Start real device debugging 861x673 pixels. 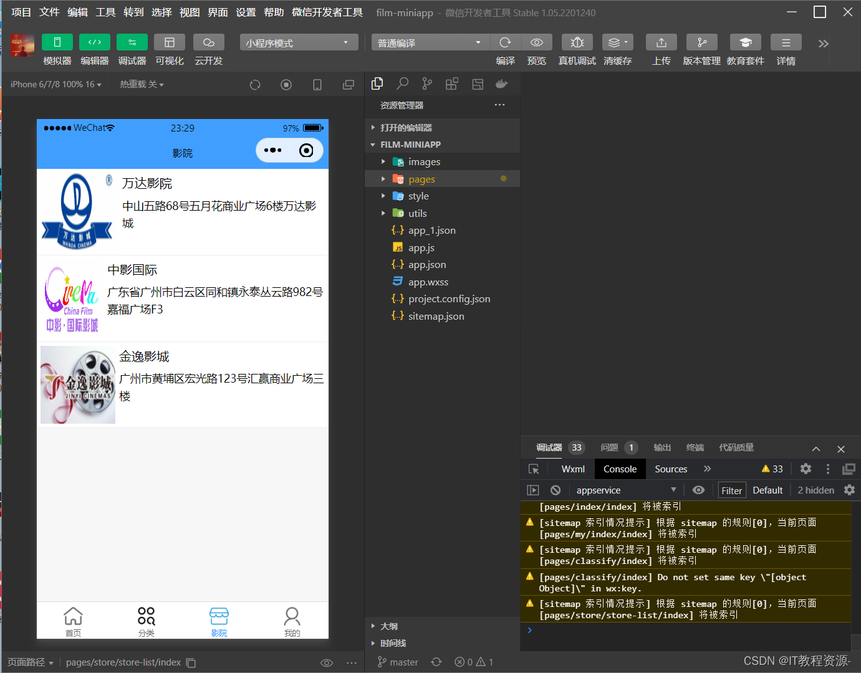[x=577, y=42]
